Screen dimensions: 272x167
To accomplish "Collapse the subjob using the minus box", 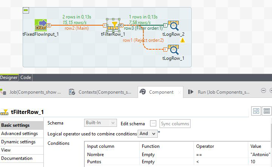I will [x=26, y=11].
